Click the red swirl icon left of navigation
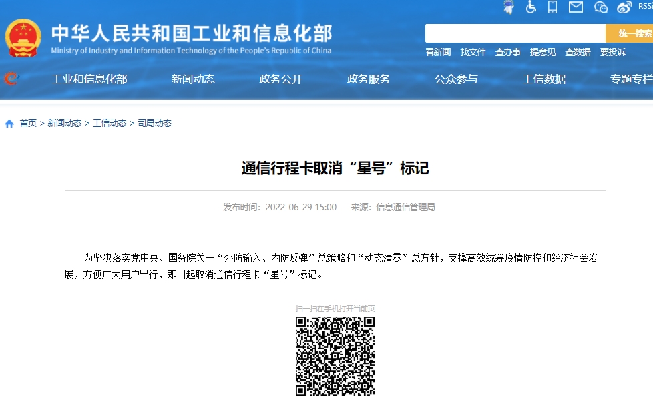The width and height of the screenshot is (653, 398). [11, 78]
